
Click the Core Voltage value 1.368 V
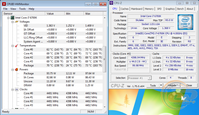(x=166, y=28)
